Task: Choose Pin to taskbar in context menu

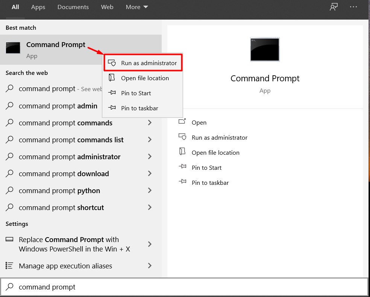Action: click(143, 108)
